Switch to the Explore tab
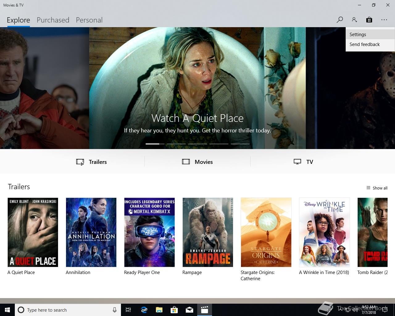The height and width of the screenshot is (316, 395). coord(19,20)
